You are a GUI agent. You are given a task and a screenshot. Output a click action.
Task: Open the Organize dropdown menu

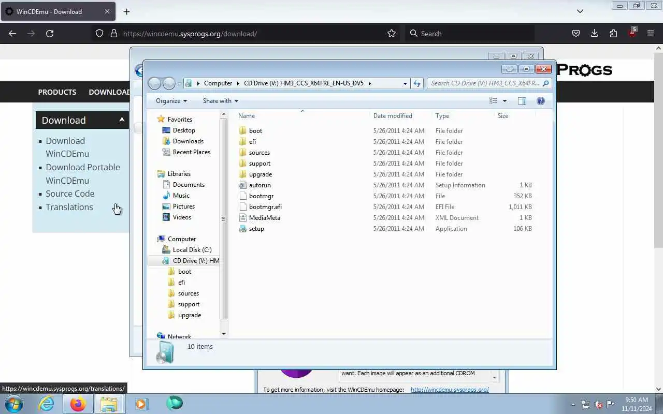click(x=171, y=101)
